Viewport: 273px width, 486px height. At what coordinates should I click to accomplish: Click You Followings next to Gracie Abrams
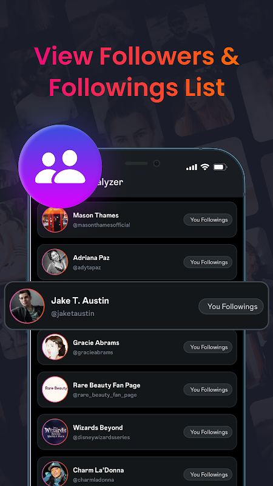tap(208, 347)
